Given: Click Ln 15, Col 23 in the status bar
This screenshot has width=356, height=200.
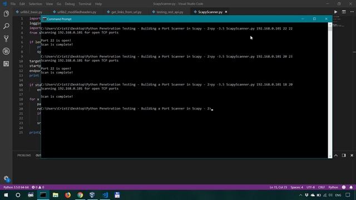Looking at the screenshot, I should pos(278,187).
